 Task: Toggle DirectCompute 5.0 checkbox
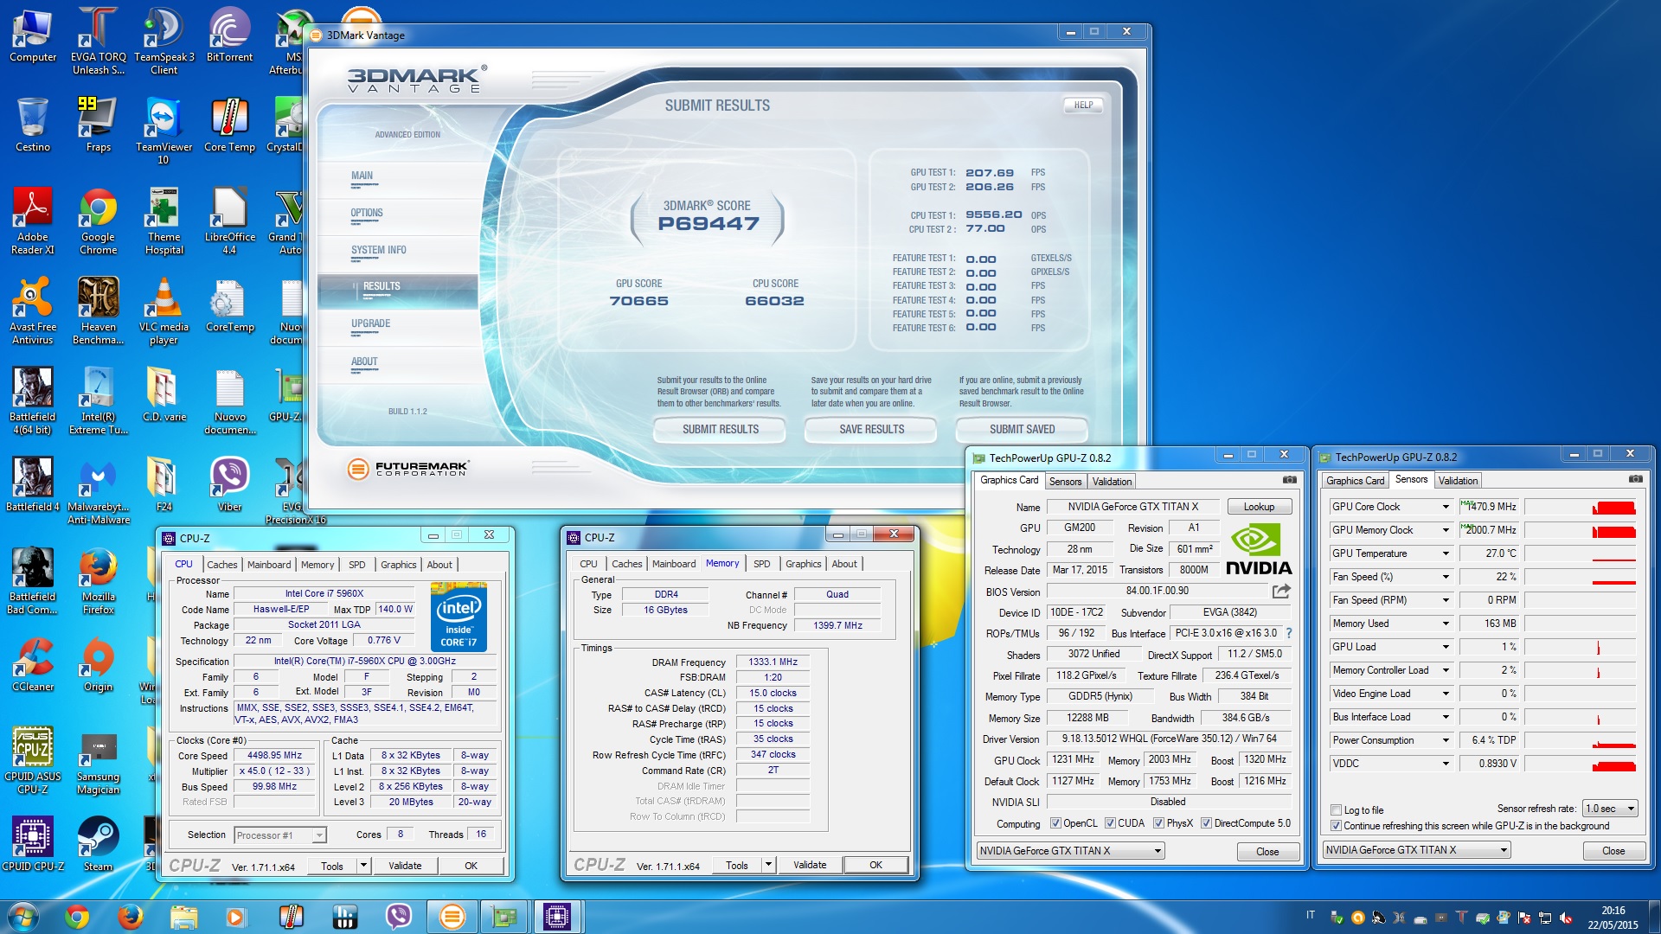[1206, 823]
